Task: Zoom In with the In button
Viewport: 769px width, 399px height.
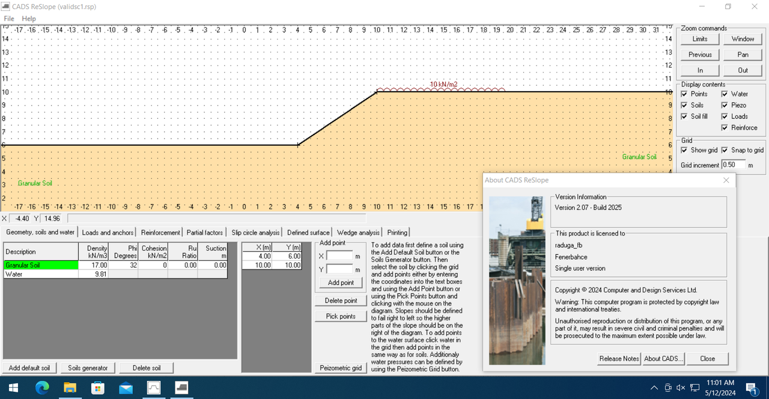Action: tap(700, 70)
